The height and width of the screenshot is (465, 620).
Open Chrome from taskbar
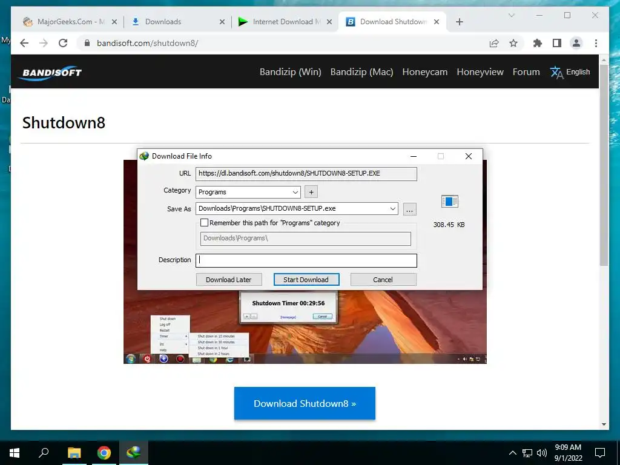[x=104, y=453]
